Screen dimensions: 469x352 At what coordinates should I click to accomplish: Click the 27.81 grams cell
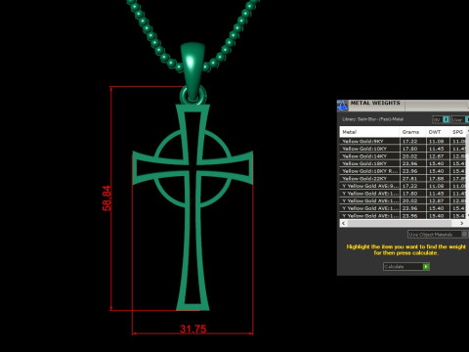(412, 179)
